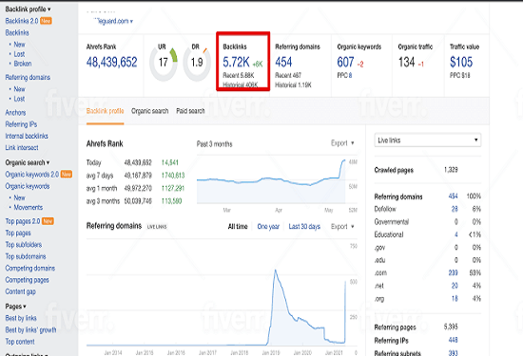This screenshot has width=523, height=356.
Task: Click the Referring pages value 5,395
Action: point(451,327)
